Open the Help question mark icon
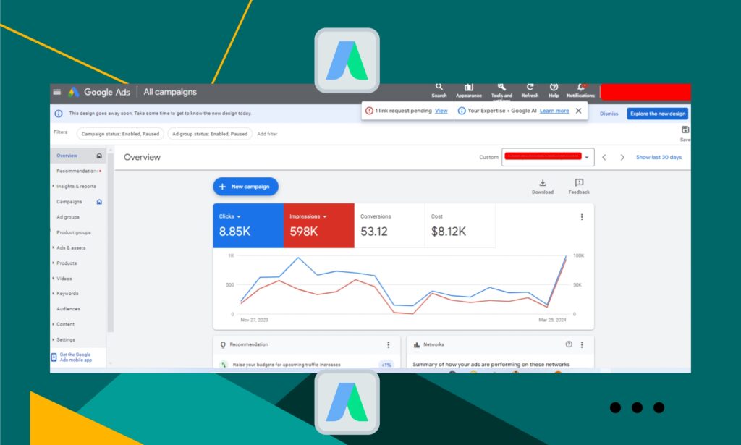 tap(554, 88)
